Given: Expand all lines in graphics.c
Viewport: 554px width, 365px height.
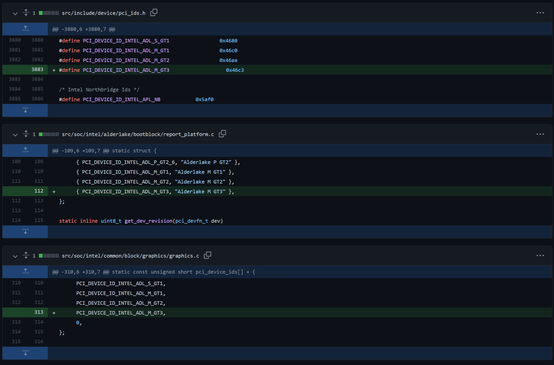Looking at the screenshot, I should 26,255.
